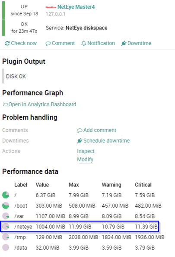The image size is (175, 257).
Task: Click the Inspect action link
Action: point(86,151)
